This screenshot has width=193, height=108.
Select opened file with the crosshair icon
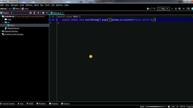30,13
